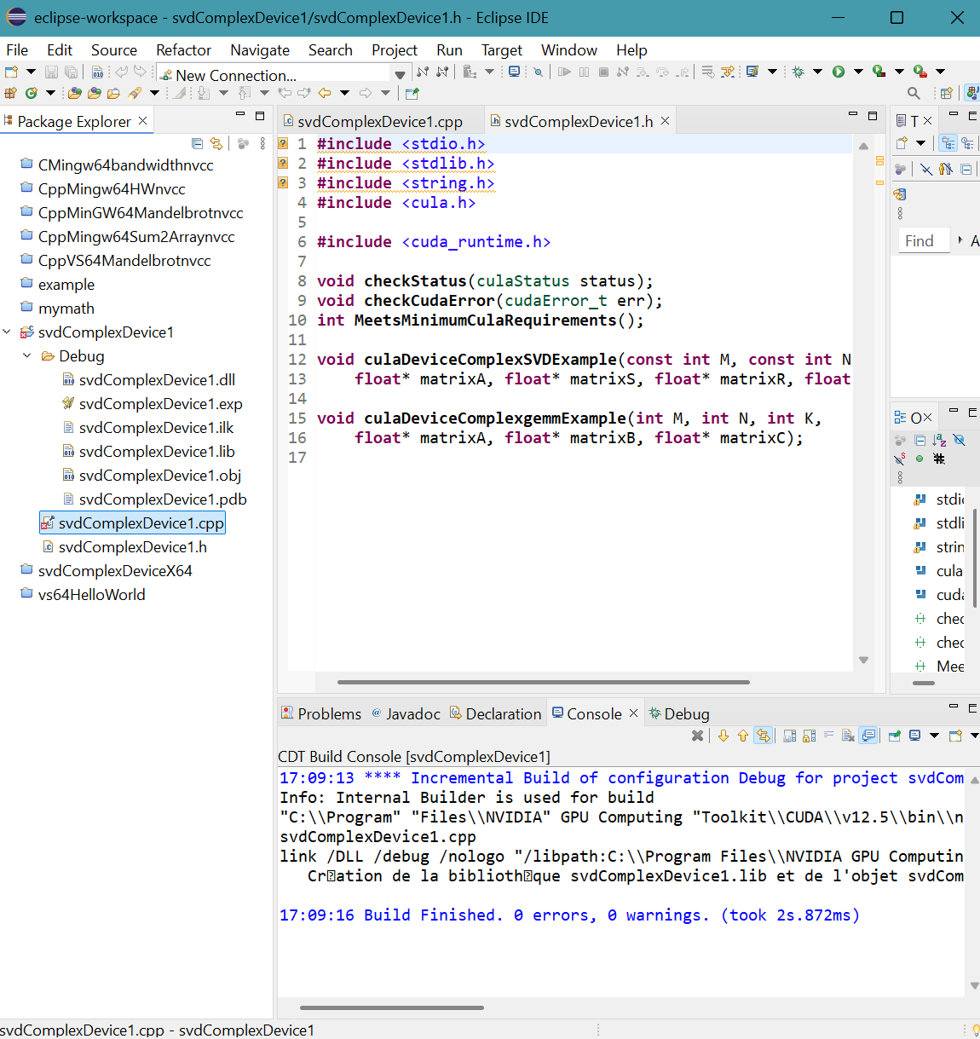Click the Clear Console icon
The height and width of the screenshot is (1039, 980).
pyautogui.click(x=848, y=736)
